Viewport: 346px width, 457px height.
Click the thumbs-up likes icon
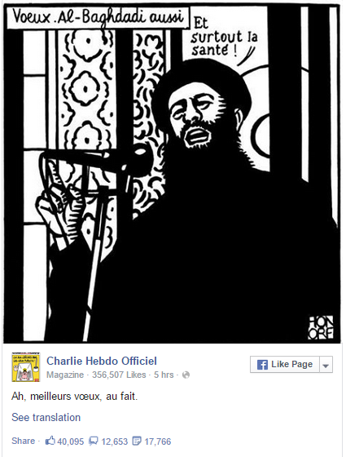[x=50, y=441]
